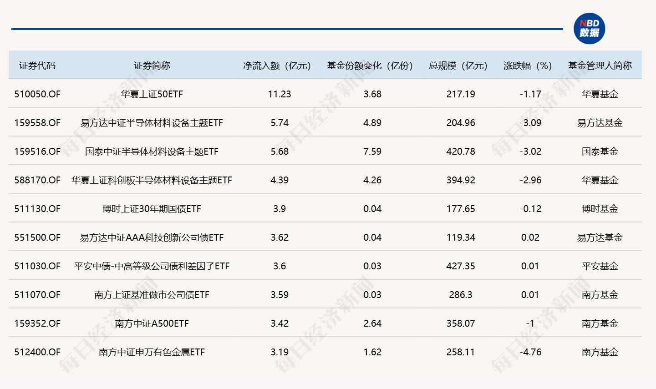Click the 基金份额变化（亿份） column header
Screen dimensions: 656x389
point(370,66)
